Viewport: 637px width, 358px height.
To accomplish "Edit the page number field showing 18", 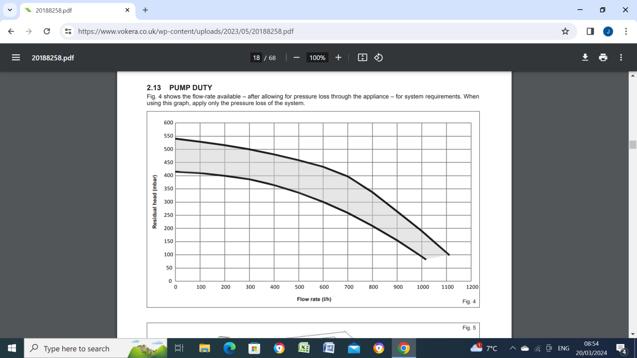I will [x=256, y=57].
